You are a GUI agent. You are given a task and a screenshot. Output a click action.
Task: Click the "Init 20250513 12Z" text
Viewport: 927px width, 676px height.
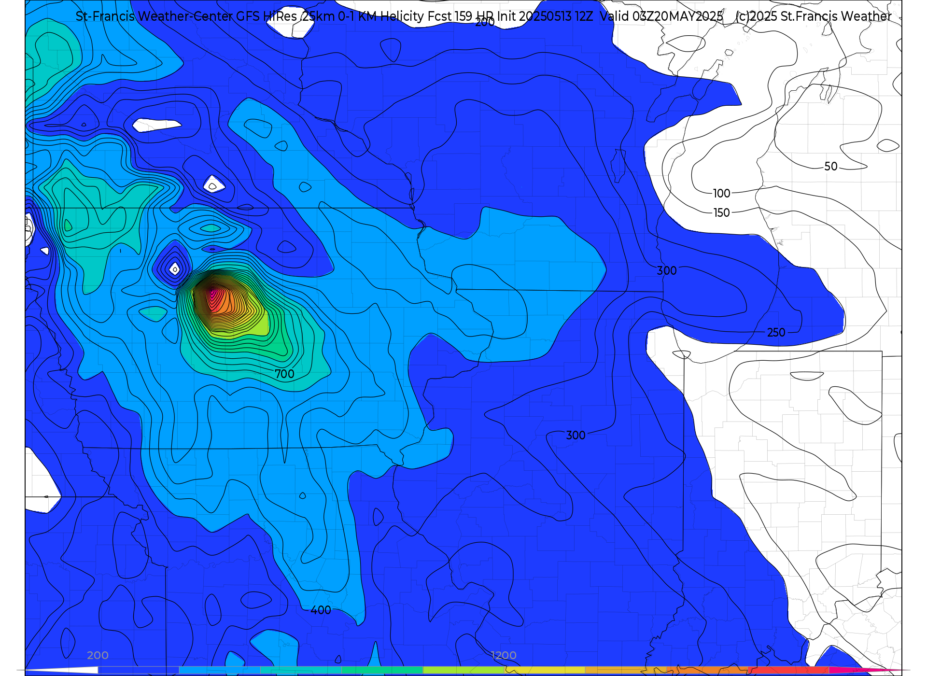[545, 16]
